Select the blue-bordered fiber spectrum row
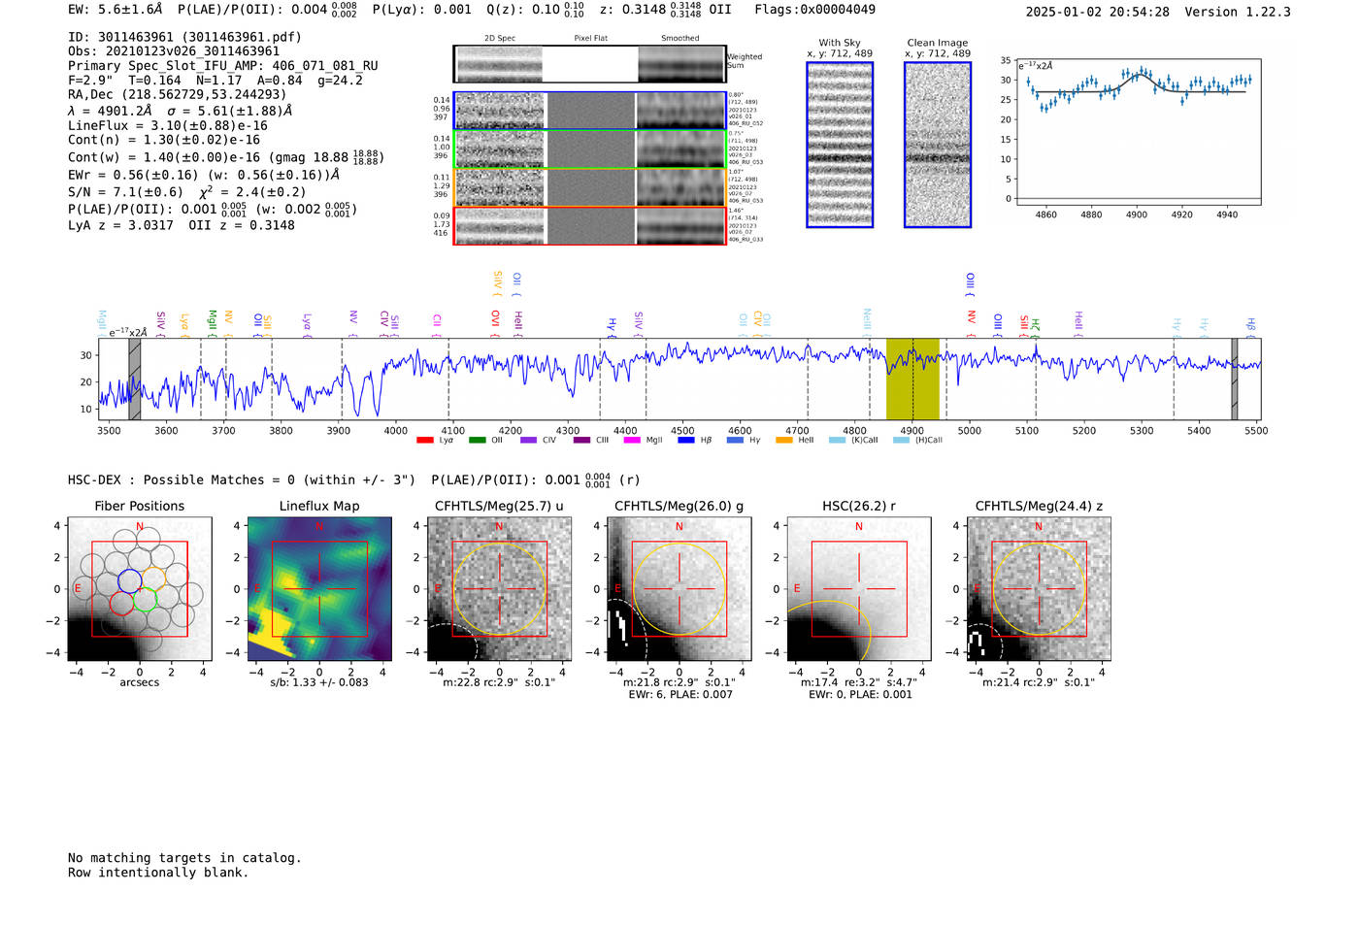The width and height of the screenshot is (1359, 925). 589,111
